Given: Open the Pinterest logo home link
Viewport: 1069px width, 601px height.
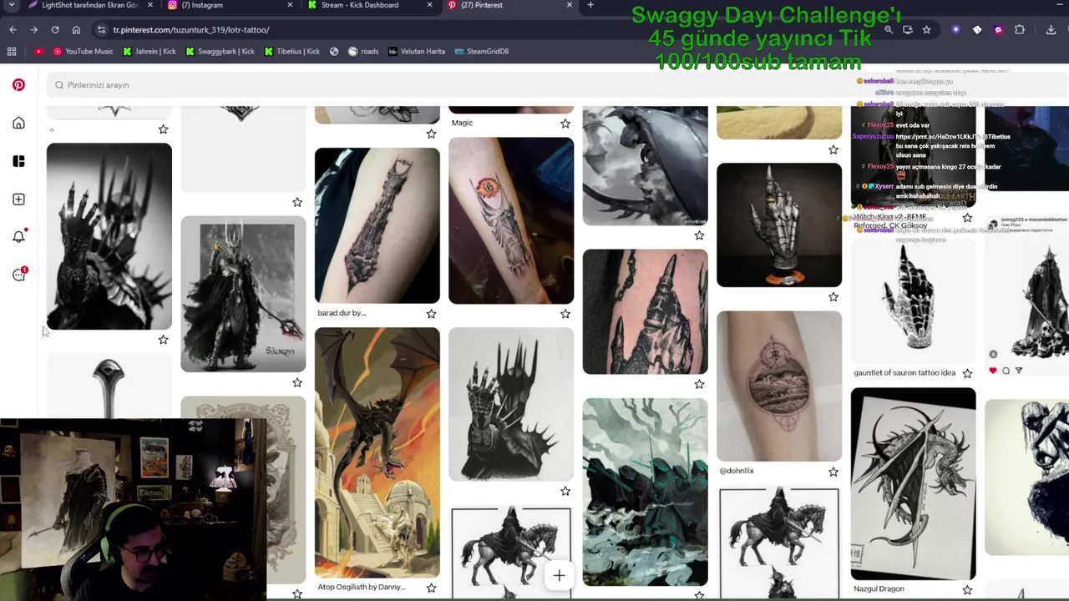Looking at the screenshot, I should (18, 85).
